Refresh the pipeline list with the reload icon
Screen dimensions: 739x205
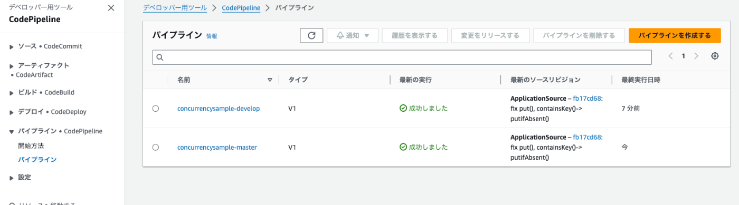click(311, 35)
